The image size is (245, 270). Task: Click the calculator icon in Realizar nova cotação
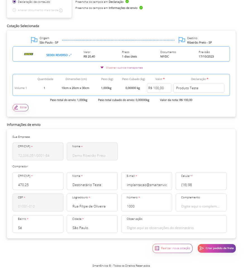coord(157,248)
